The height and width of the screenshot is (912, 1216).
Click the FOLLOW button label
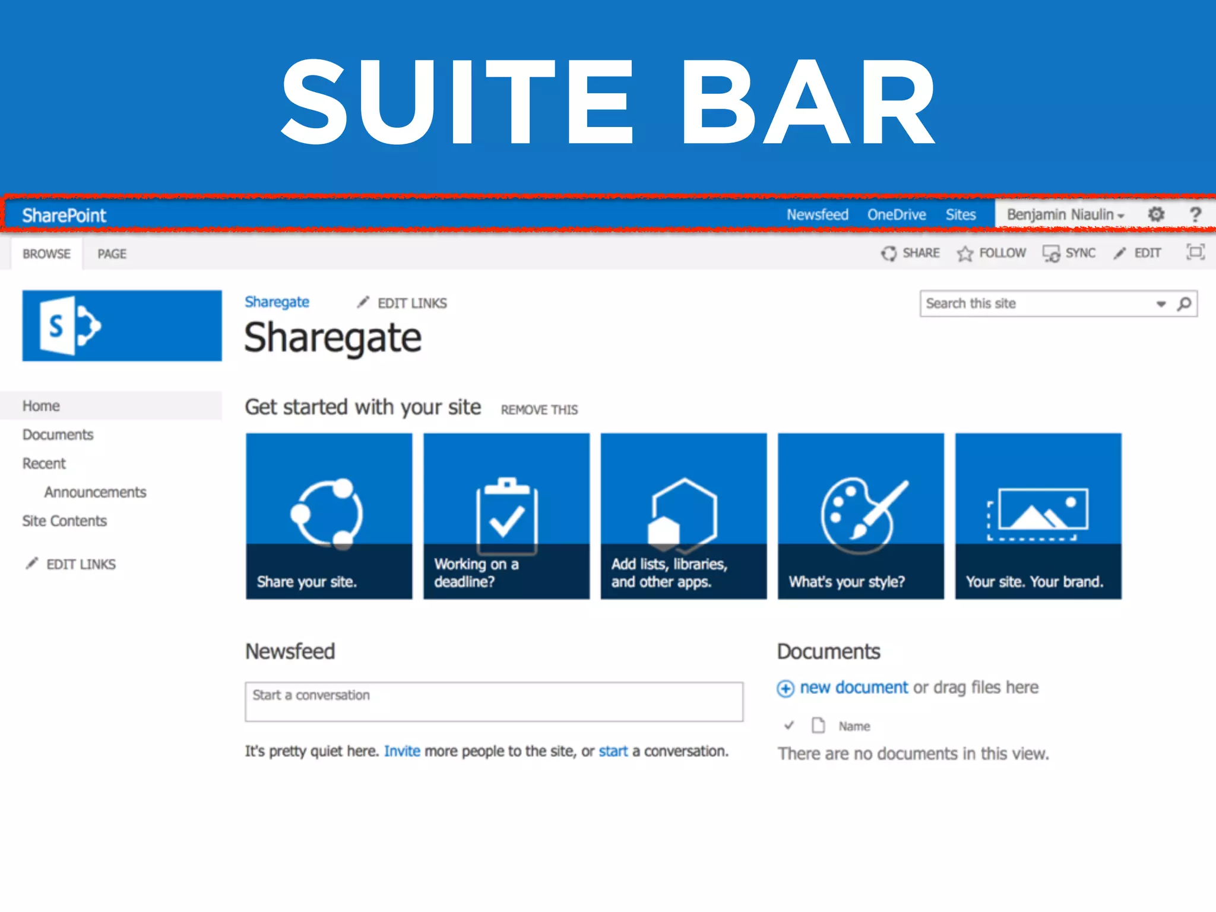coord(1002,254)
